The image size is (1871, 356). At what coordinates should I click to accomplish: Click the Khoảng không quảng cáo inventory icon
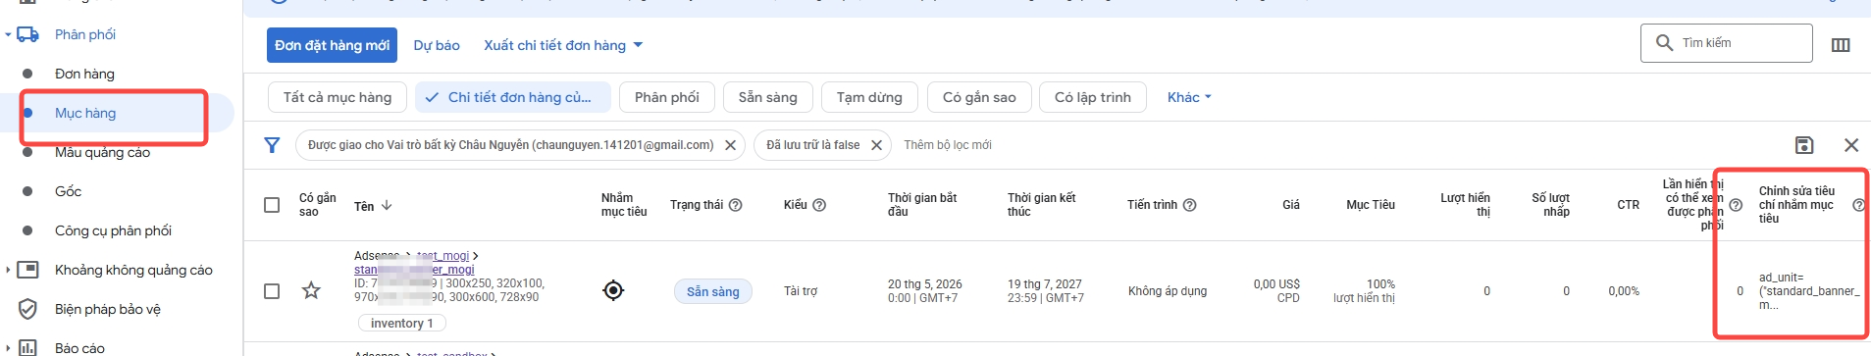[28, 270]
